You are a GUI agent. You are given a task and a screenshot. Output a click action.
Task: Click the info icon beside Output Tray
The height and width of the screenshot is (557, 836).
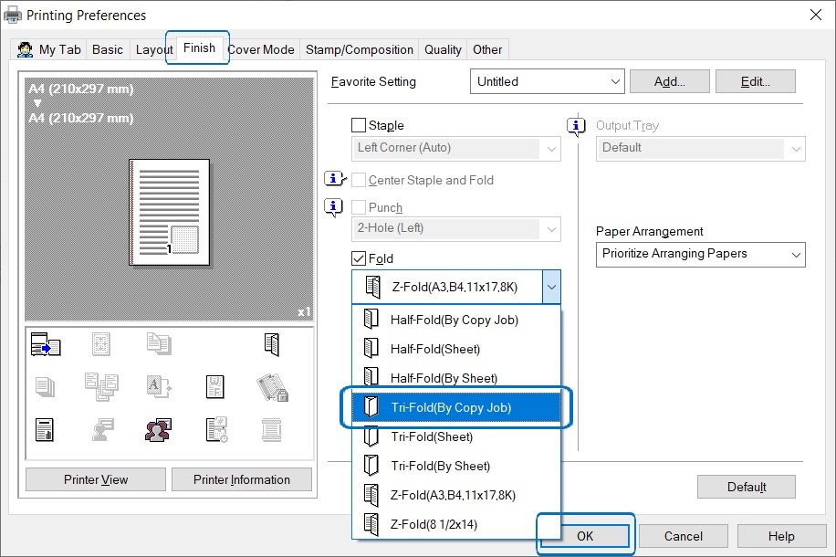click(x=577, y=125)
